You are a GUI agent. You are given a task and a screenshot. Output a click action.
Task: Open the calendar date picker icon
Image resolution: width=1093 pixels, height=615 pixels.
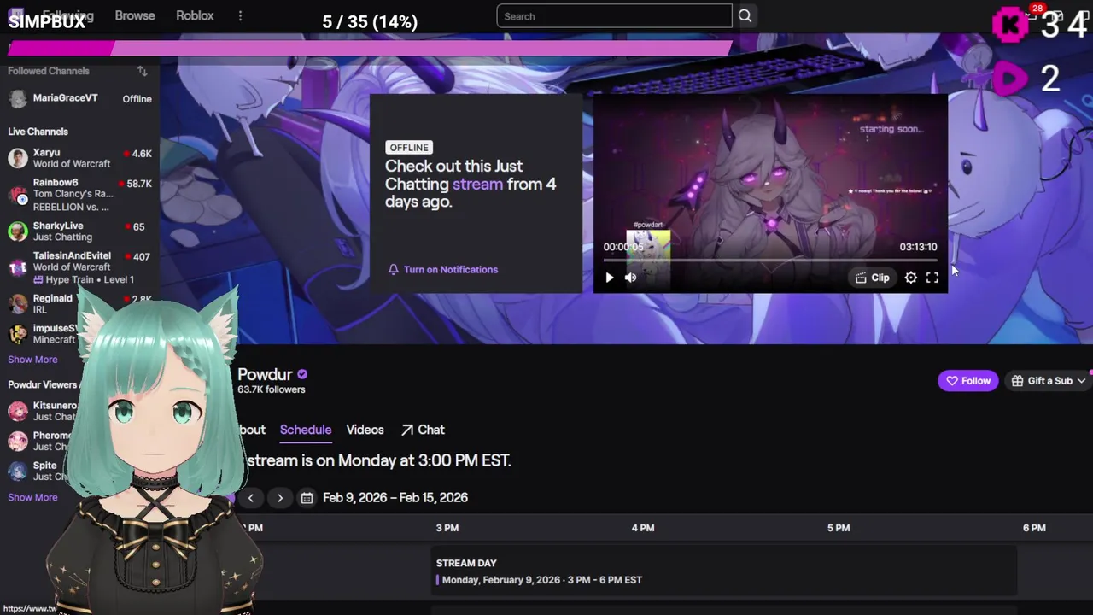tap(307, 498)
